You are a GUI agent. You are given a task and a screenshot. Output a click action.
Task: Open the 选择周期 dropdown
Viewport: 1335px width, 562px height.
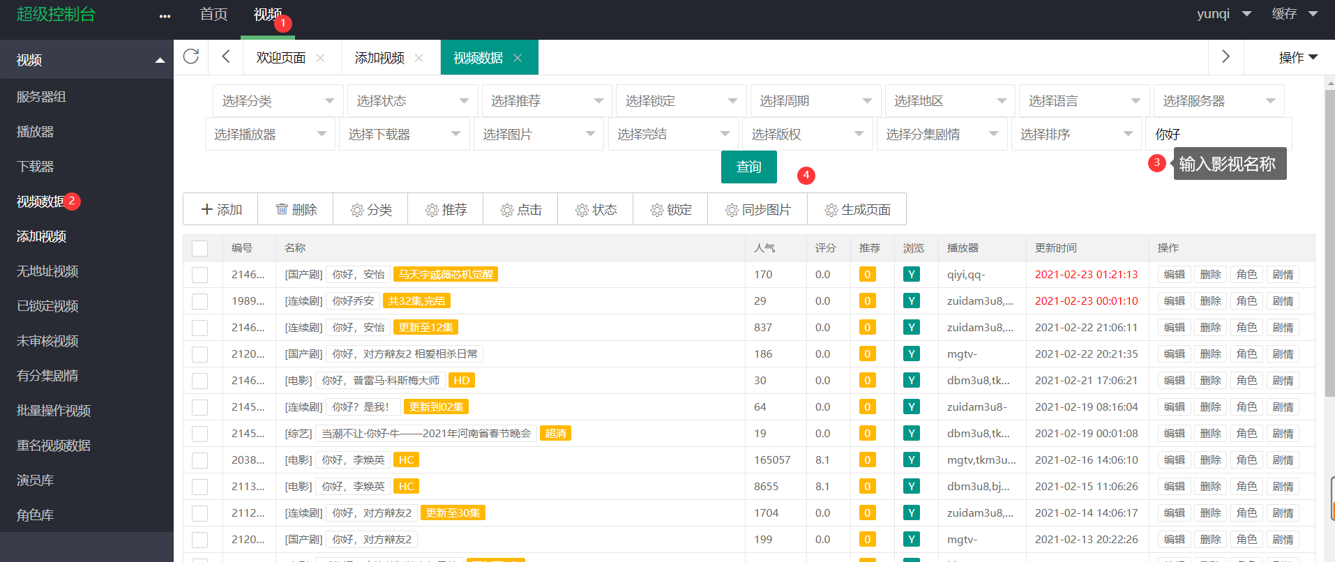[x=815, y=101]
